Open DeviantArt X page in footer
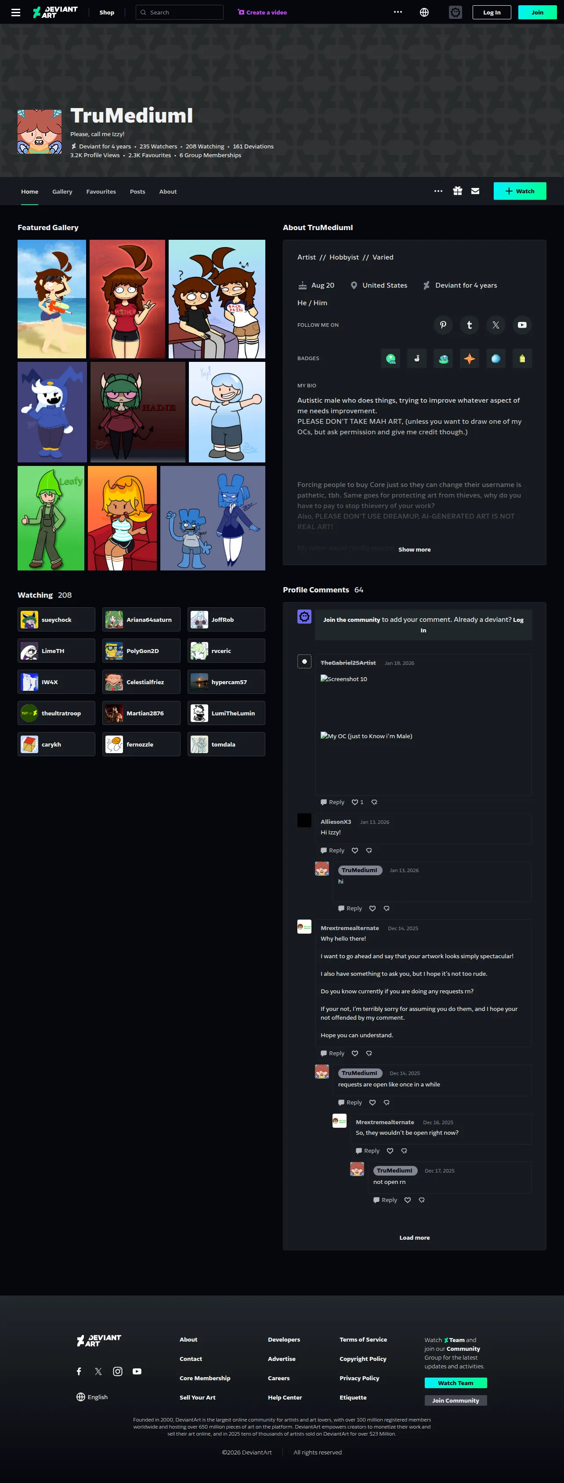The image size is (564, 1483). tap(98, 1371)
